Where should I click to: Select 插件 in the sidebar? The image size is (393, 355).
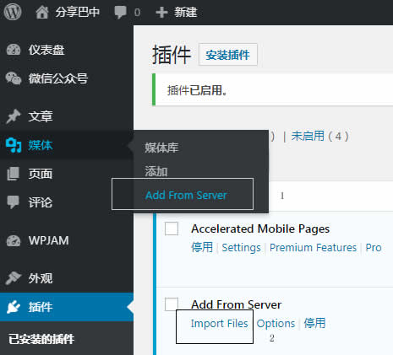(41, 307)
